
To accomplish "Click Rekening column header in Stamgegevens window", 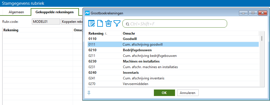I will (38, 30).
